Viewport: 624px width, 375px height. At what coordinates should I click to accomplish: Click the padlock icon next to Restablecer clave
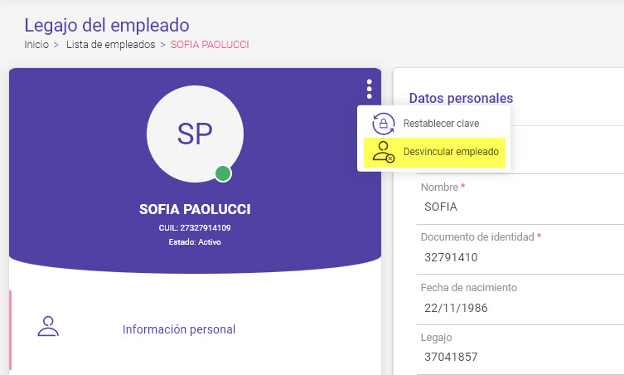(x=382, y=124)
